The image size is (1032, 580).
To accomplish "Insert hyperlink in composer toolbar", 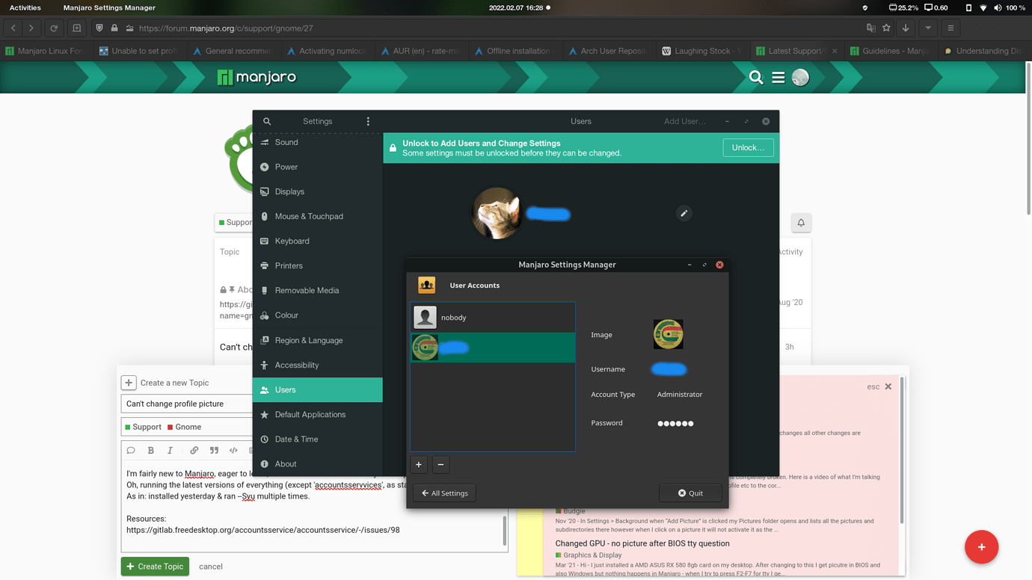I will tap(194, 451).
